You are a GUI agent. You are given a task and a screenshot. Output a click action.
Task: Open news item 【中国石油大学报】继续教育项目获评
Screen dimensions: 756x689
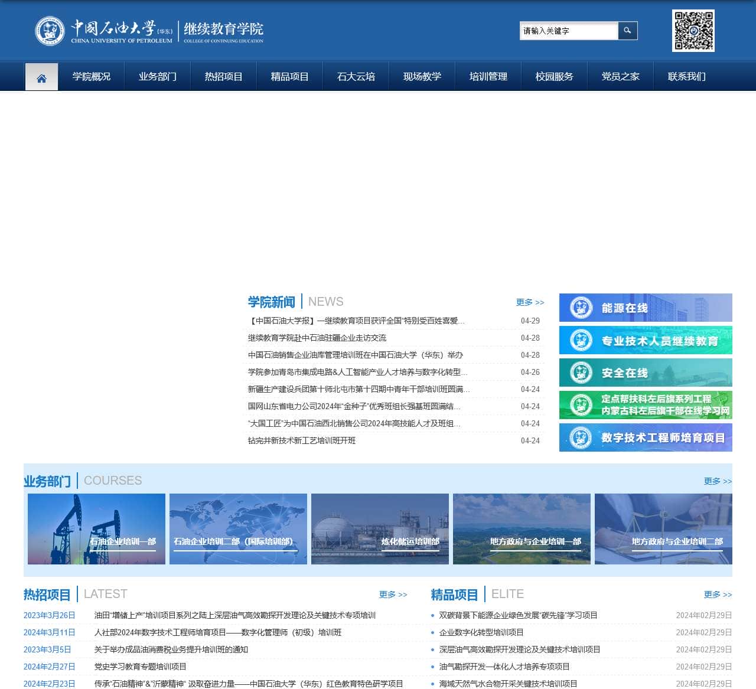pos(356,321)
